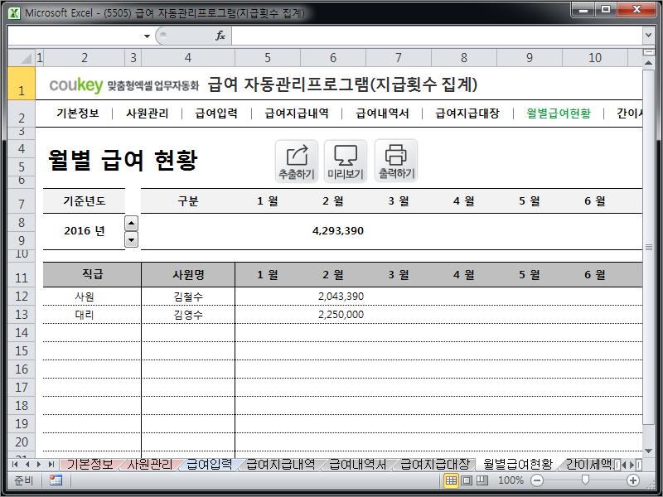
Task: Open the 급여내역서 navigation link
Action: pyautogui.click(x=382, y=113)
